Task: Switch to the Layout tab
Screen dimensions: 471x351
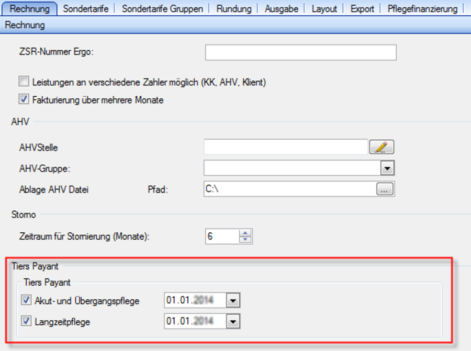Action: [324, 9]
